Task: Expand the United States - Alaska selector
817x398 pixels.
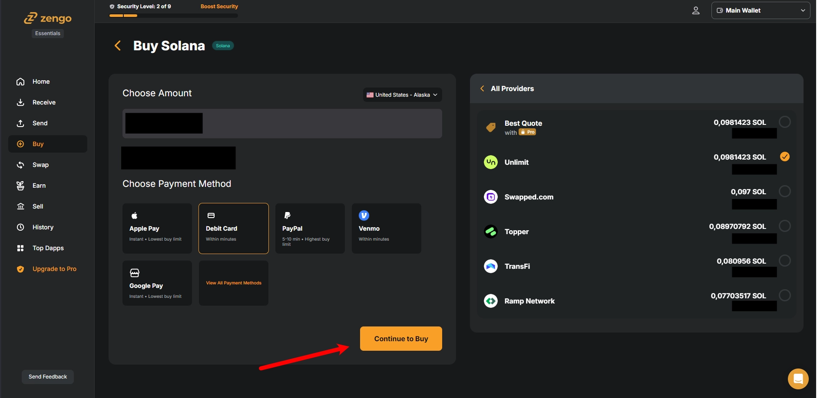Action: click(402, 95)
